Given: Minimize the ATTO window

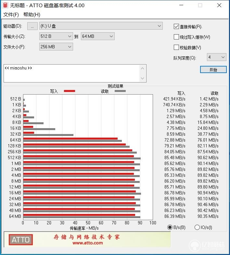Looking at the screenshot, I should [181, 5].
